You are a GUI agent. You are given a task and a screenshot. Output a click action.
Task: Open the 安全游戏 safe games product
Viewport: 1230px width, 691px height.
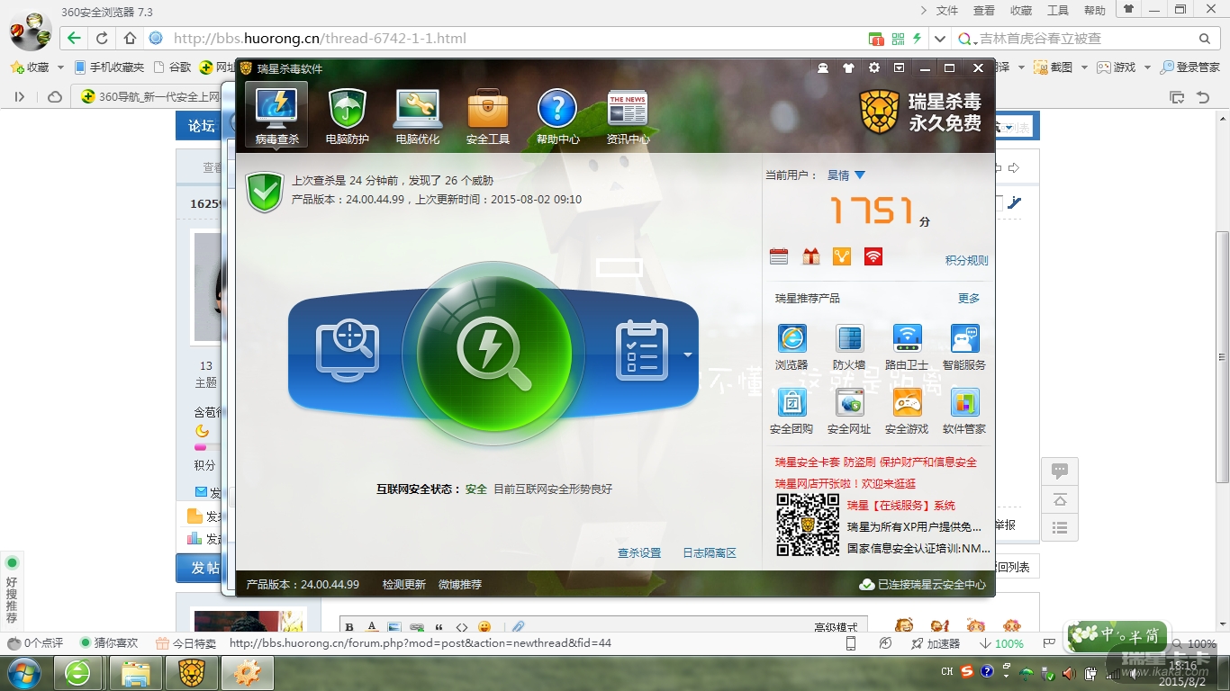(907, 411)
